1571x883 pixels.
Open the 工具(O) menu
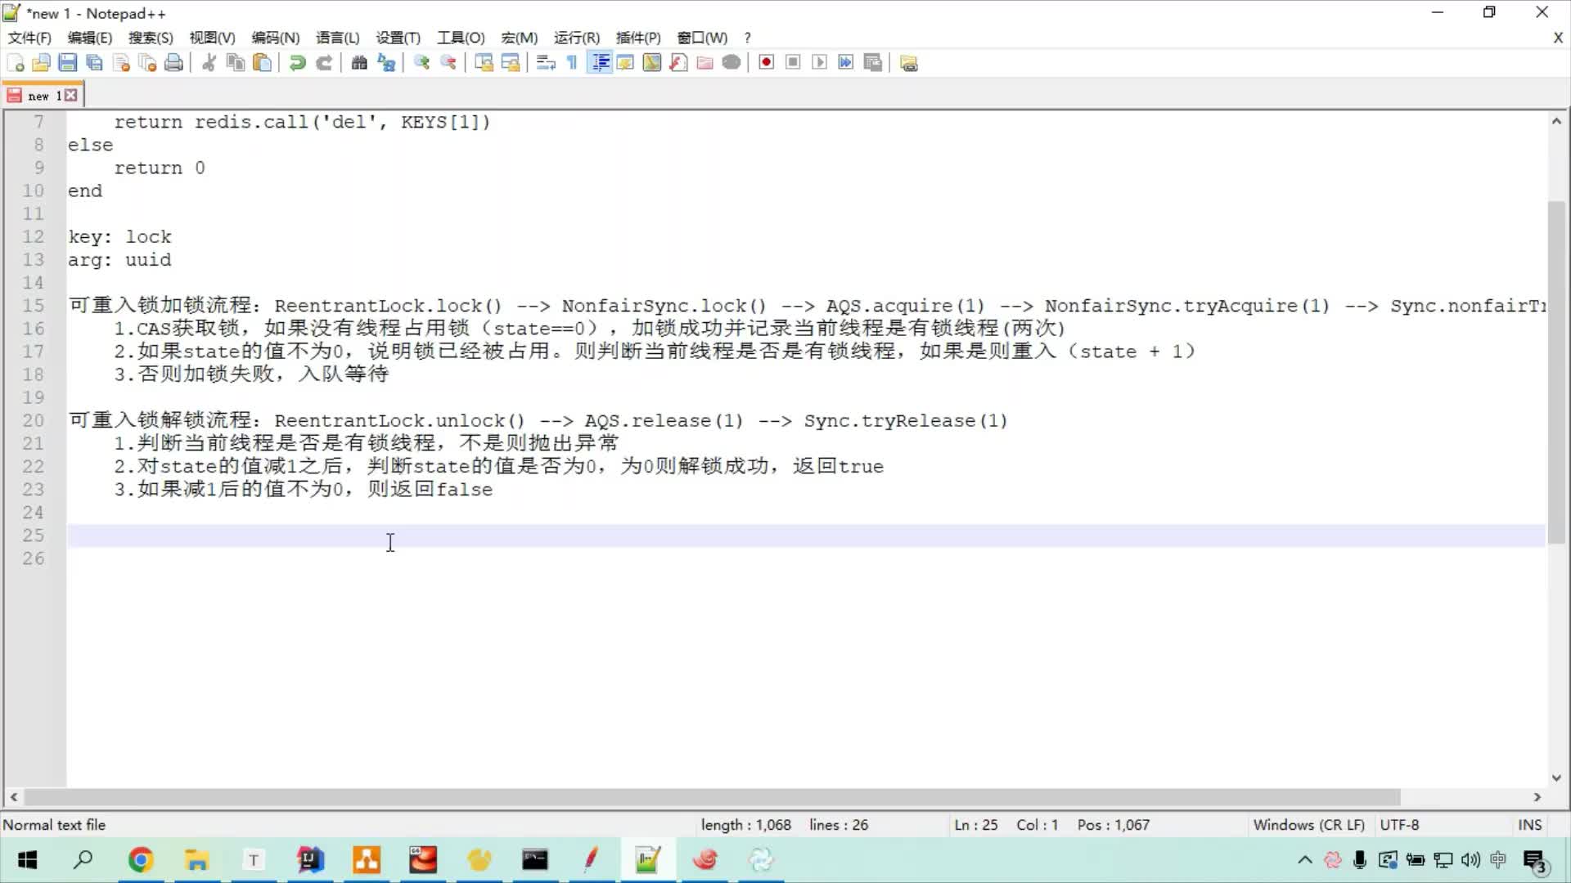(461, 38)
